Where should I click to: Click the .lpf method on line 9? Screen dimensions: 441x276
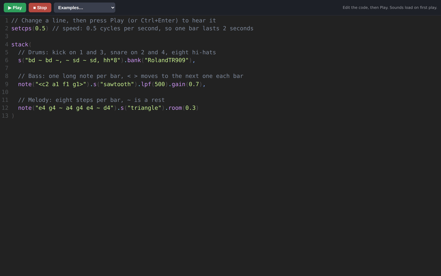145,84
